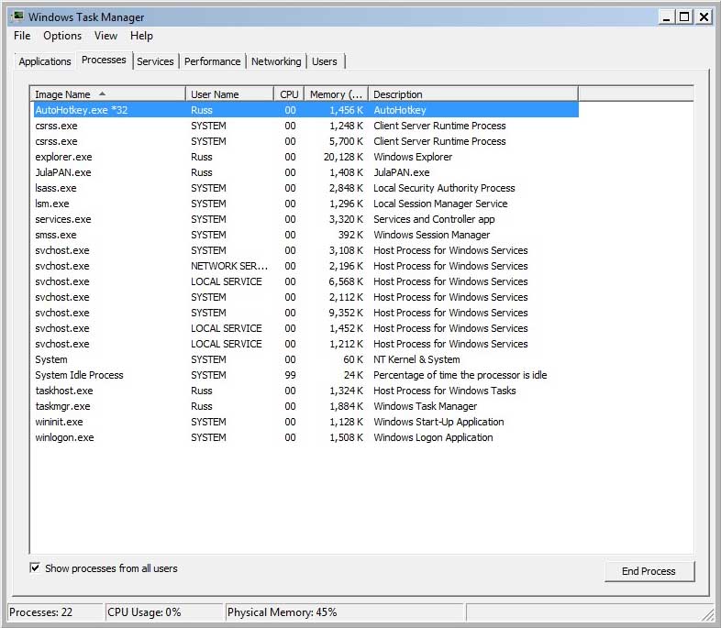Select svchost.exe row using 1,452 K
Screen dimensions: 721x628
coord(305,329)
